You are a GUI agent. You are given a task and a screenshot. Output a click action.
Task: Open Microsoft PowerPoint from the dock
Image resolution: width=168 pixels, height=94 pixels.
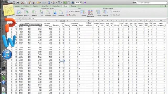coord(10,25)
